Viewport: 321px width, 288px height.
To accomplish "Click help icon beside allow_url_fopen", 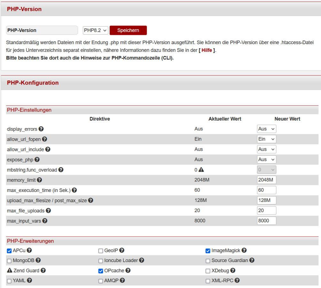I will pos(45,139).
